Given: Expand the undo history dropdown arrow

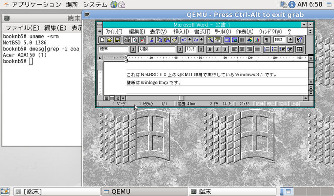Looking at the screenshot, I should (190, 40).
